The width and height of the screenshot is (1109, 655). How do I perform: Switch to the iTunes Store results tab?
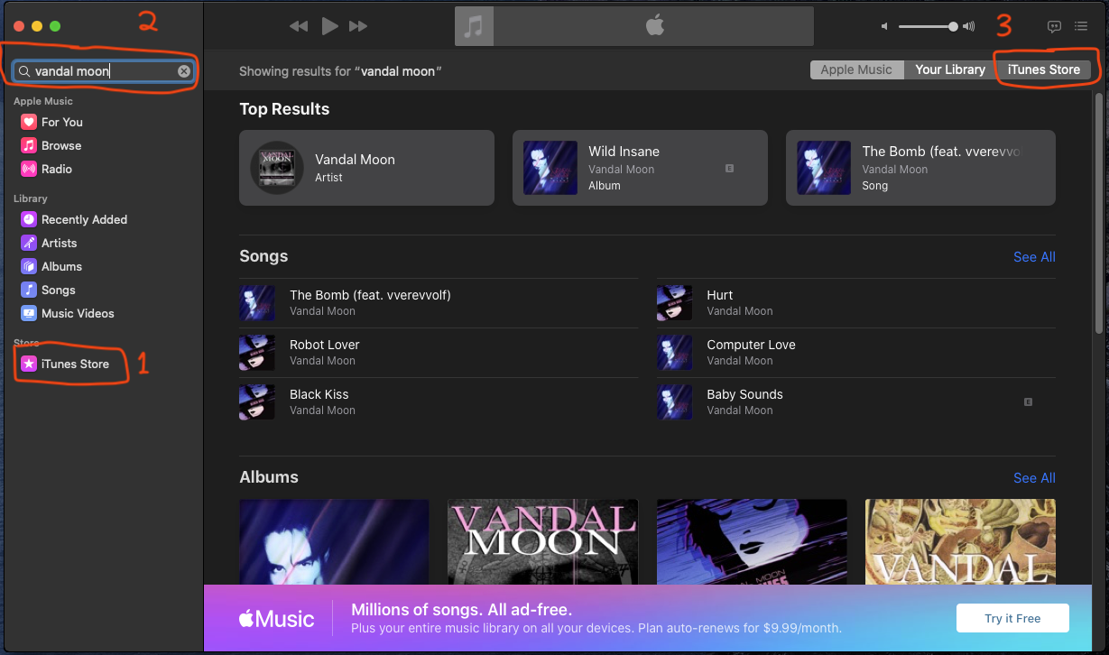click(1044, 69)
